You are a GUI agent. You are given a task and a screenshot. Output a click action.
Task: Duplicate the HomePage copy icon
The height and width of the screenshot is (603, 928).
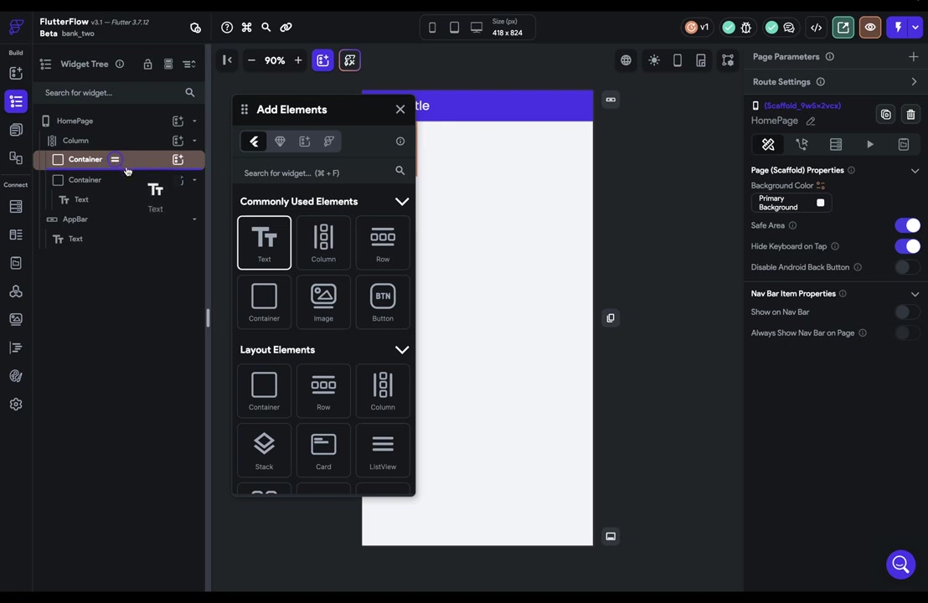coord(885,114)
